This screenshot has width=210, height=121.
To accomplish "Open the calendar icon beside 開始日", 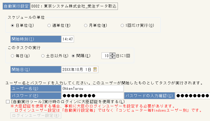I will pyautogui.click(x=95, y=69).
